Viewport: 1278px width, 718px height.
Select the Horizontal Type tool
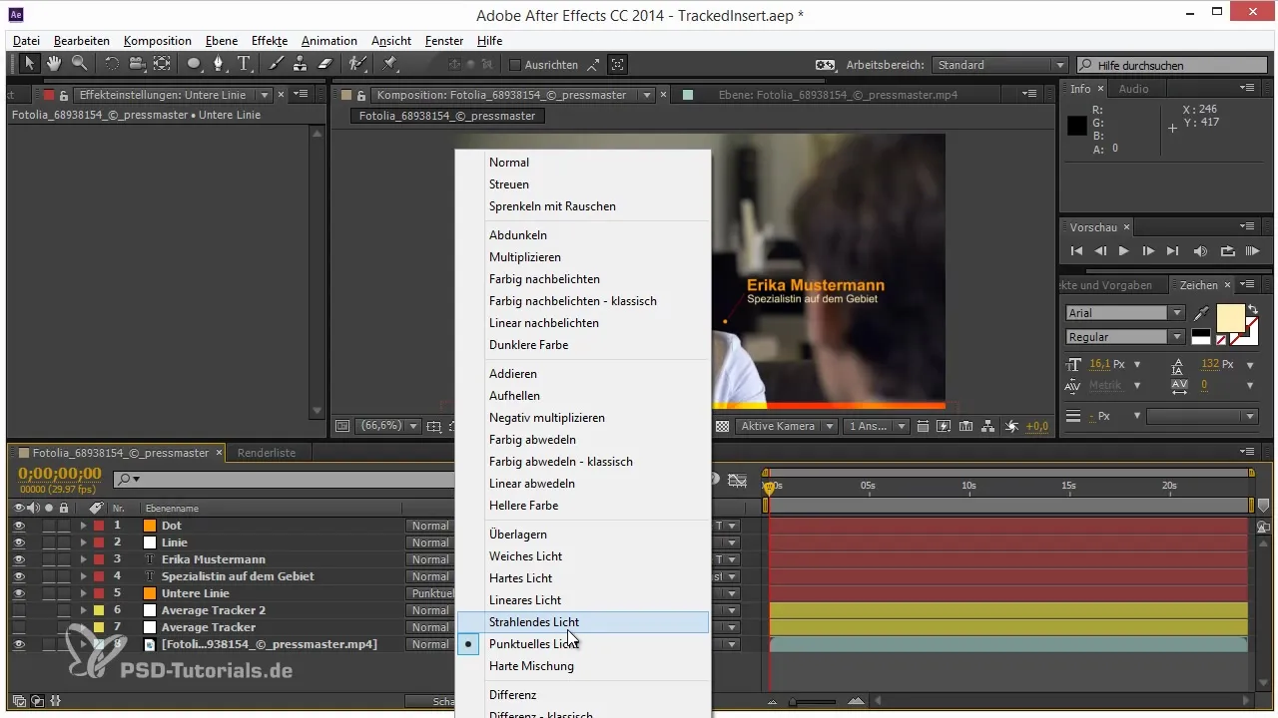tap(245, 64)
